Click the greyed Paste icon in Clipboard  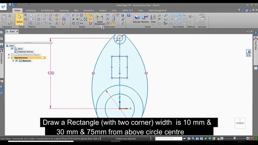4,18
